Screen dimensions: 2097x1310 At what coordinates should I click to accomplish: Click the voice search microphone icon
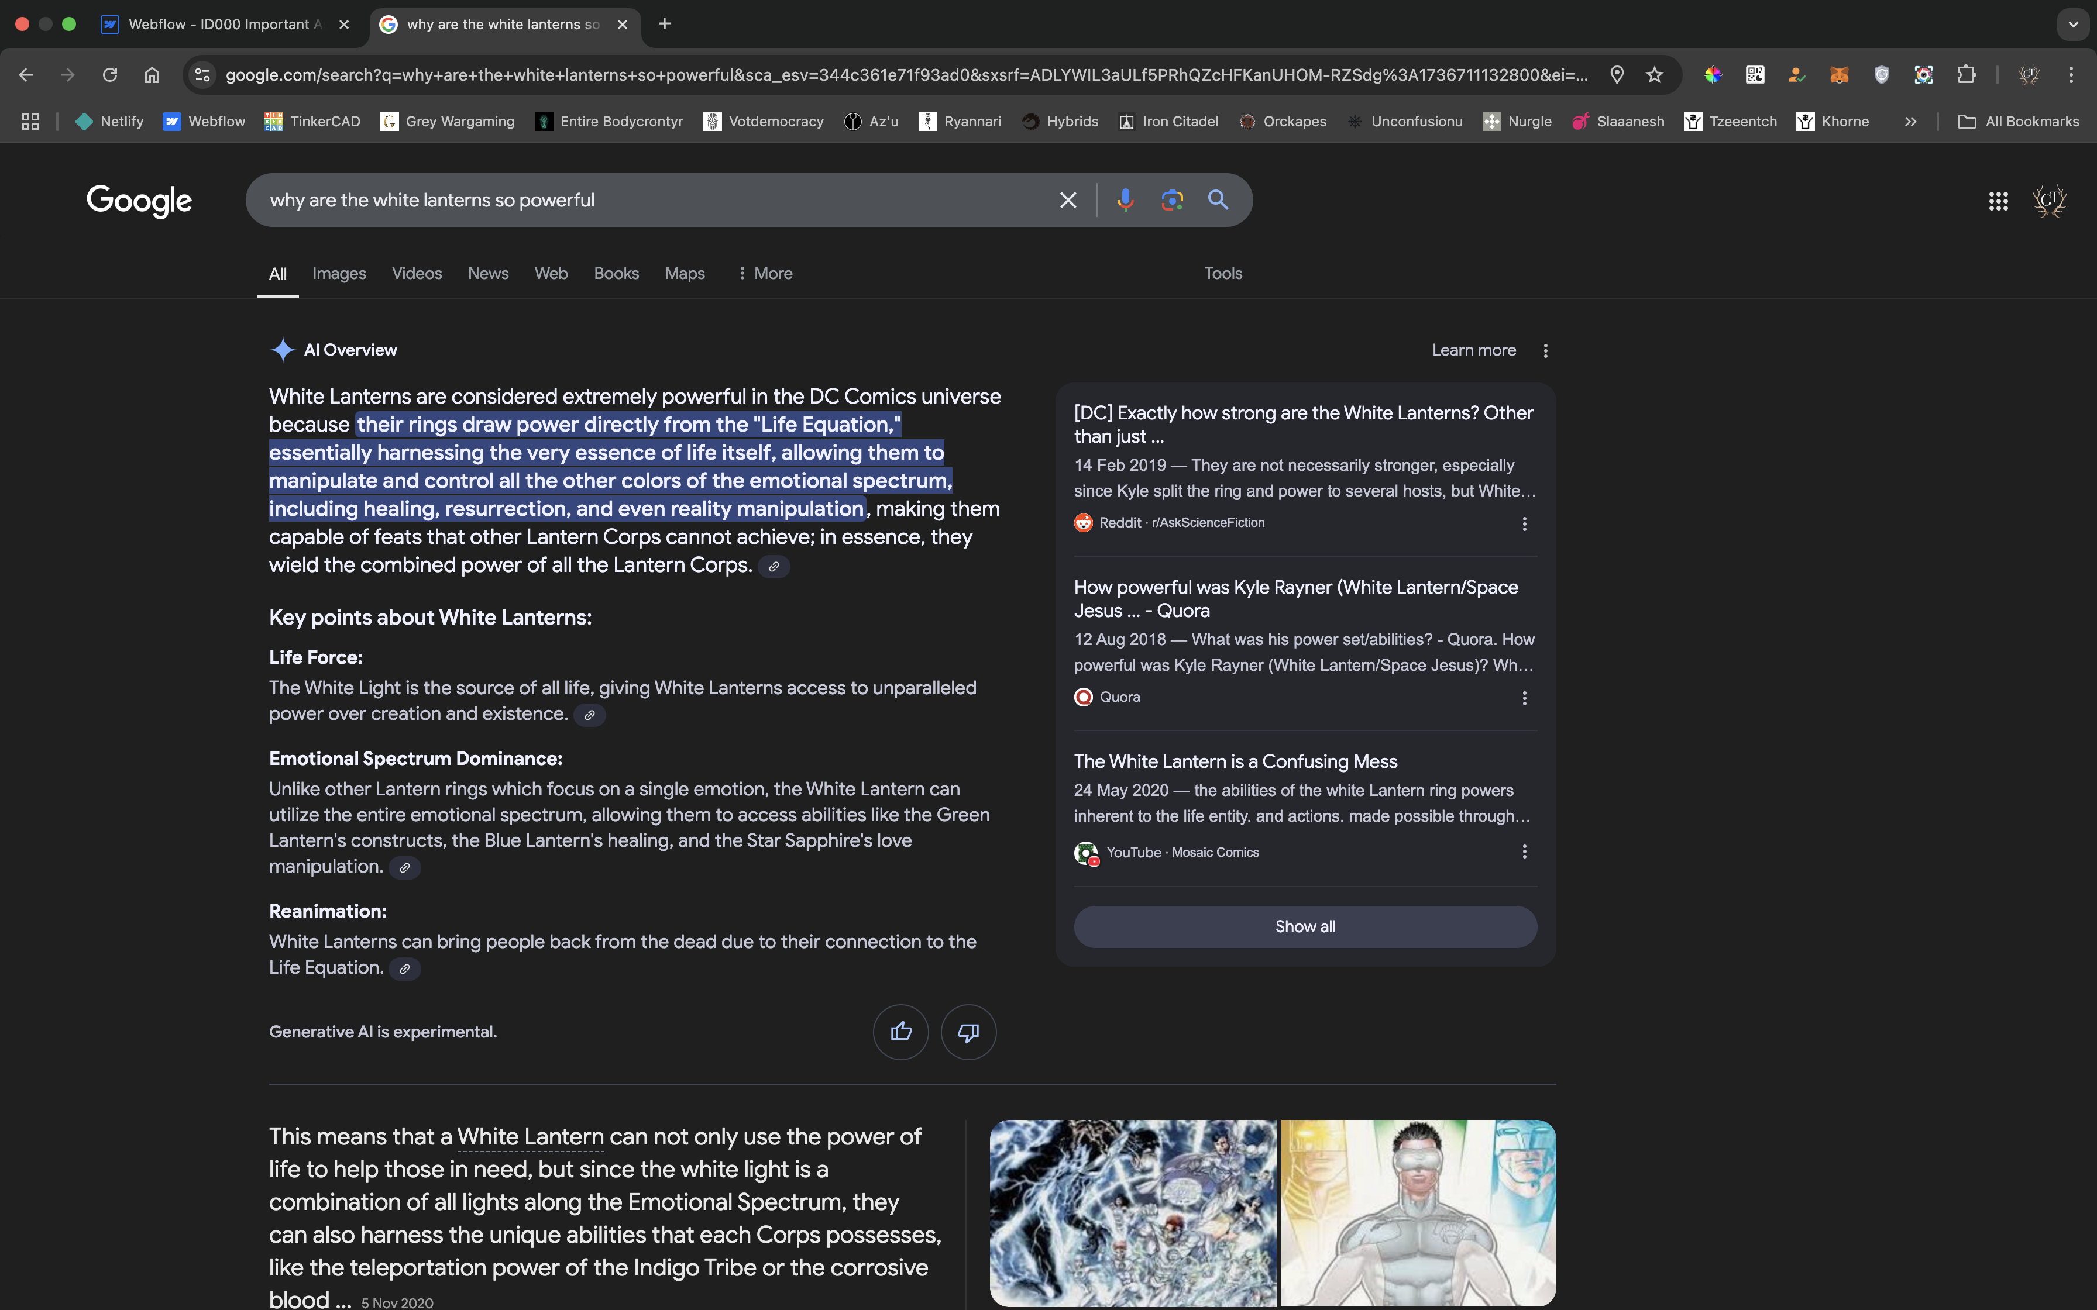(1125, 200)
